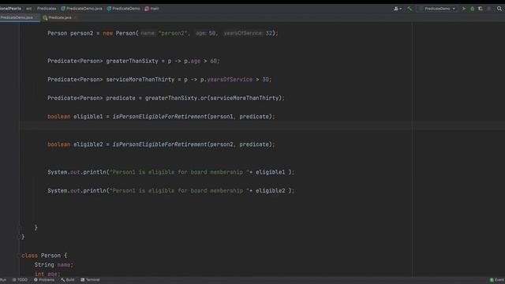Collapse class Person via gutter fold marker

18,256
